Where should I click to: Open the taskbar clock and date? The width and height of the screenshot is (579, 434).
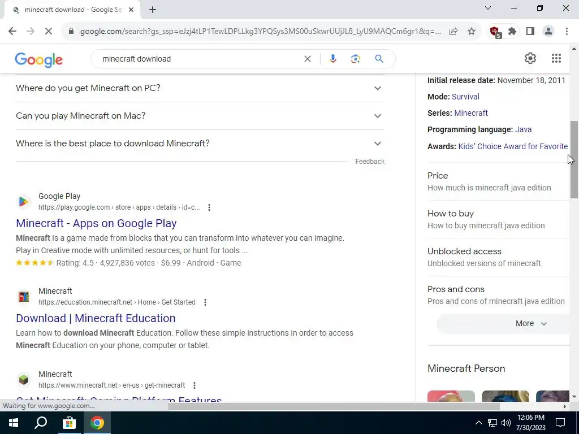click(x=530, y=423)
